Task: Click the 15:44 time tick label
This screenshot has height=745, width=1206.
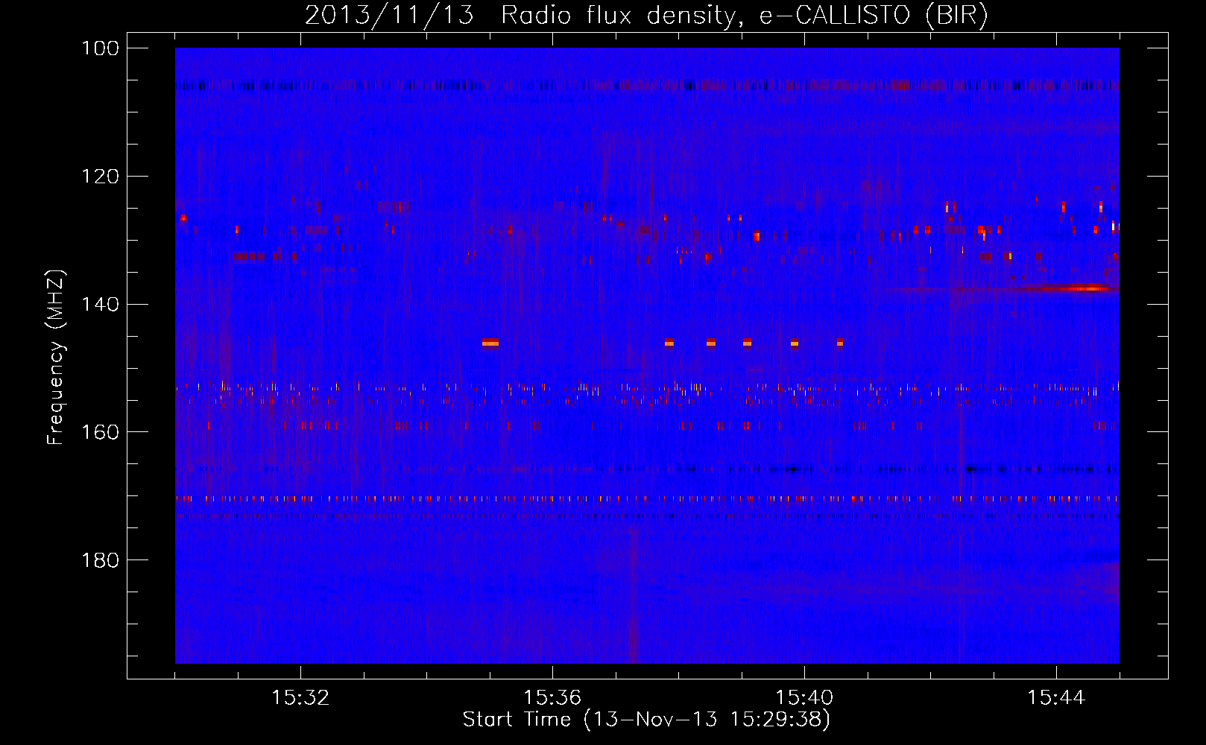Action: tap(1056, 698)
